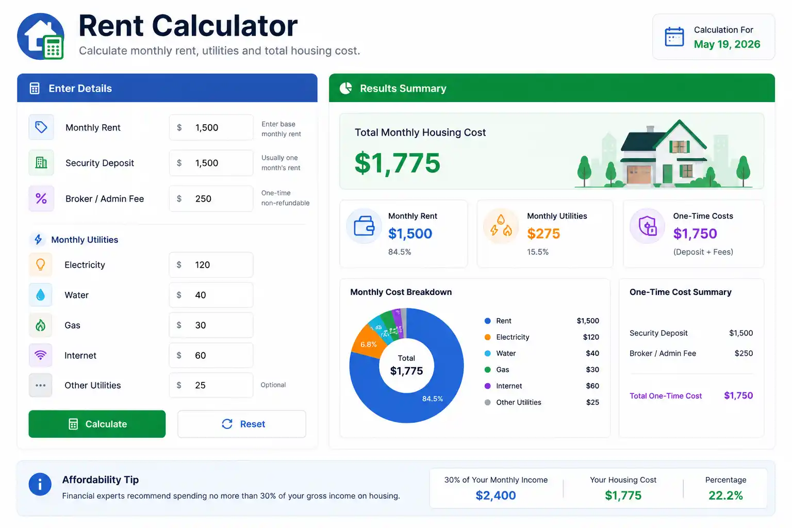Click the 'Usually one month's rent' hint
792x528 pixels.
281,163
